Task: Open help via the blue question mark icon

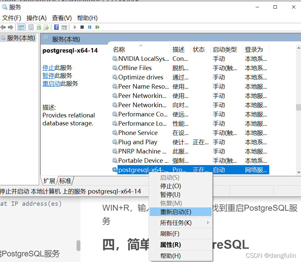Action: pyautogui.click(x=57, y=27)
